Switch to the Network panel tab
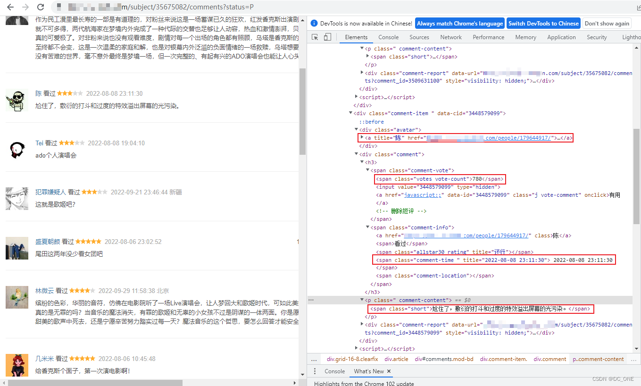 click(451, 37)
